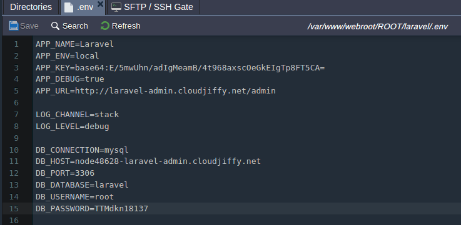Select the .env file tab
Screen dimensions: 461x225
click(x=83, y=7)
